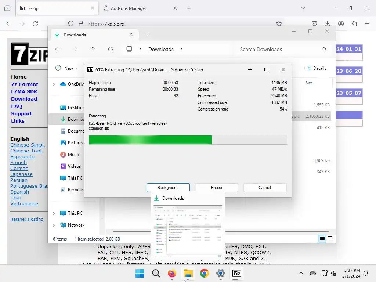Open Firefox downloads panel

pos(327,23)
